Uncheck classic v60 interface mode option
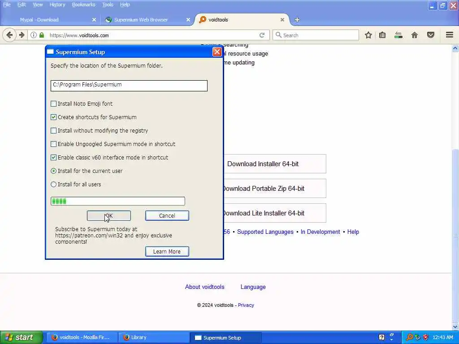 [x=54, y=158]
